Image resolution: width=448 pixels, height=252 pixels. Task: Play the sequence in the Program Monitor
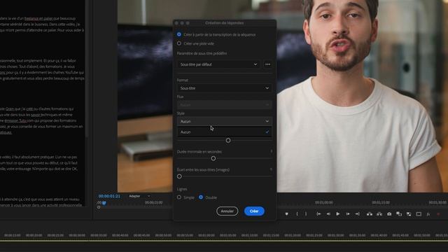click(x=337, y=214)
